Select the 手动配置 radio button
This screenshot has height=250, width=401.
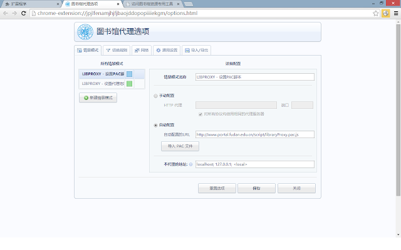click(x=155, y=96)
